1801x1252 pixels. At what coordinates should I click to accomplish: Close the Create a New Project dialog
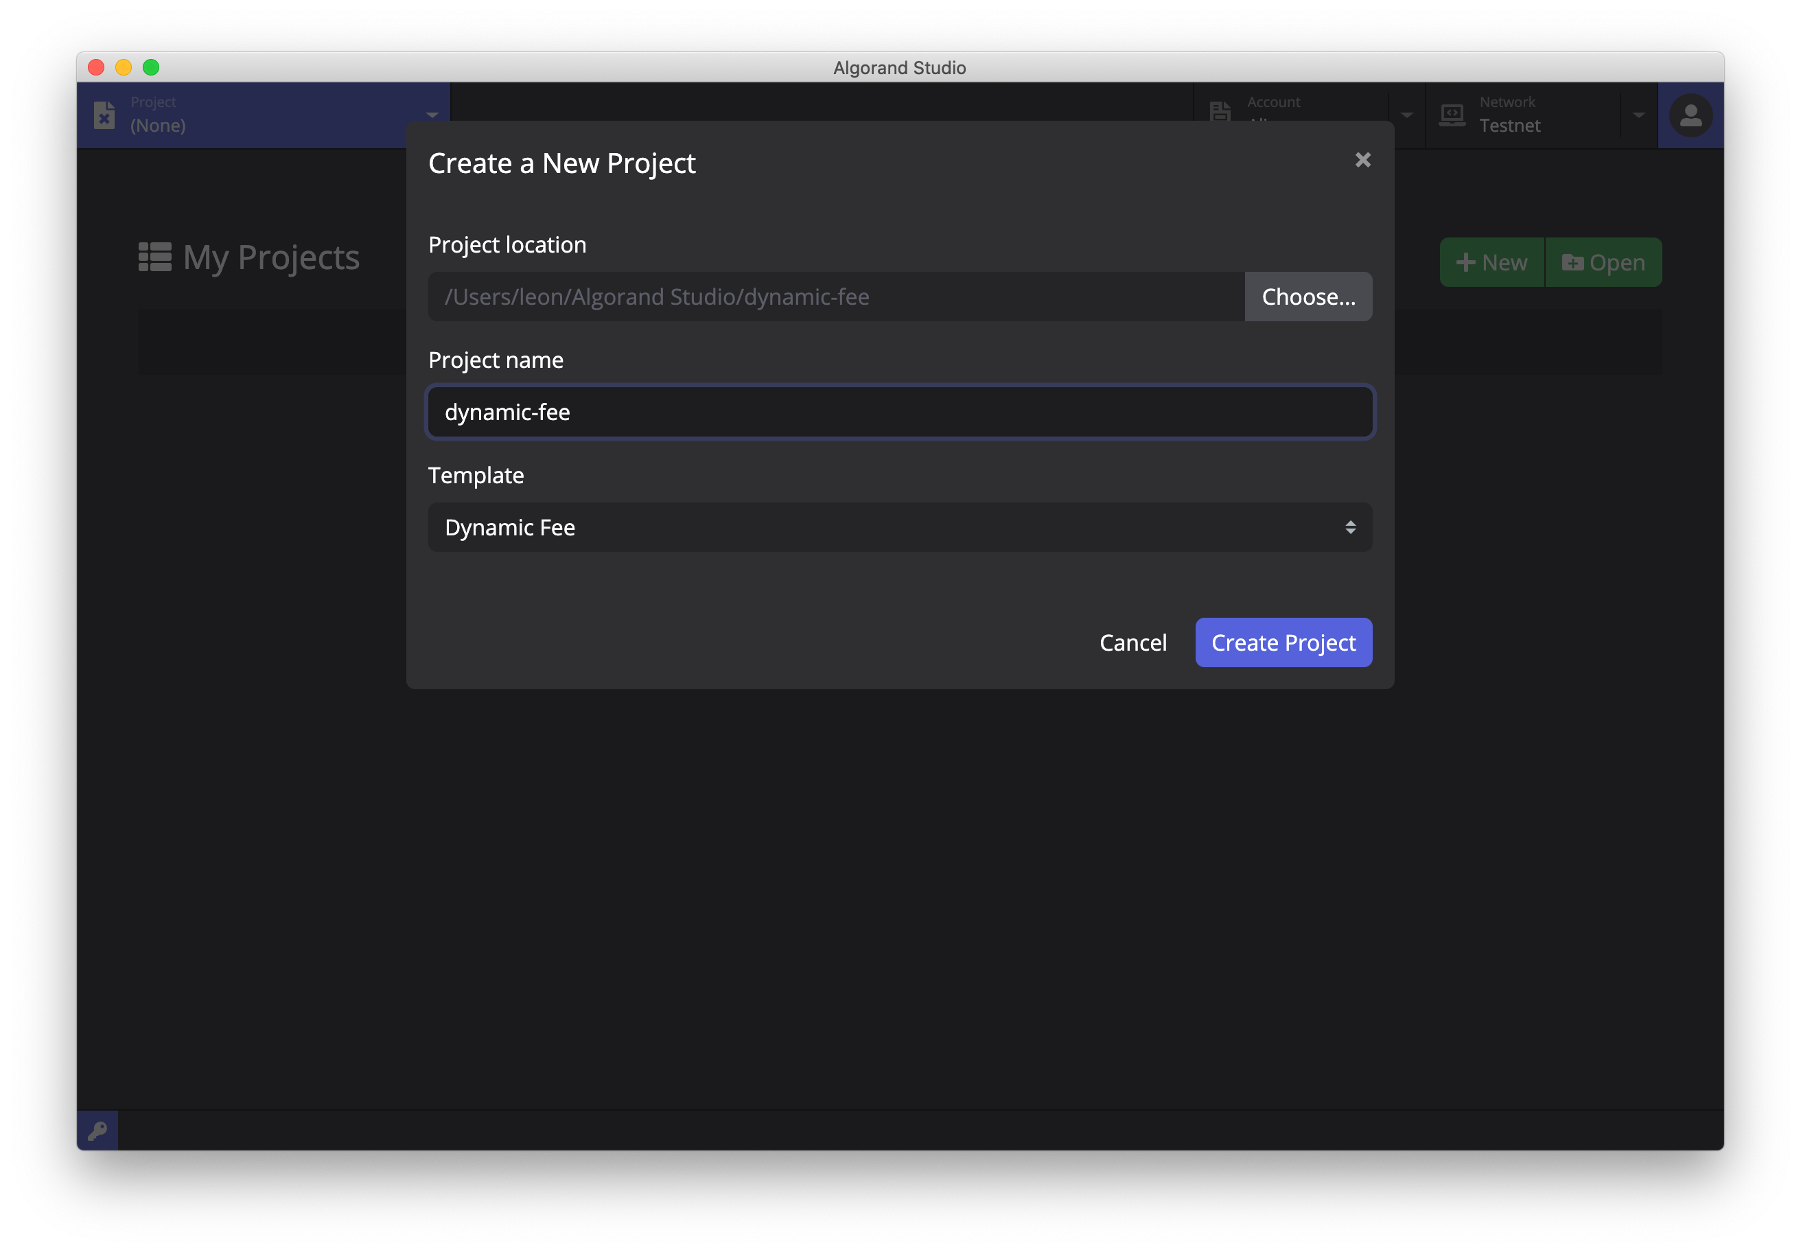click(1362, 160)
